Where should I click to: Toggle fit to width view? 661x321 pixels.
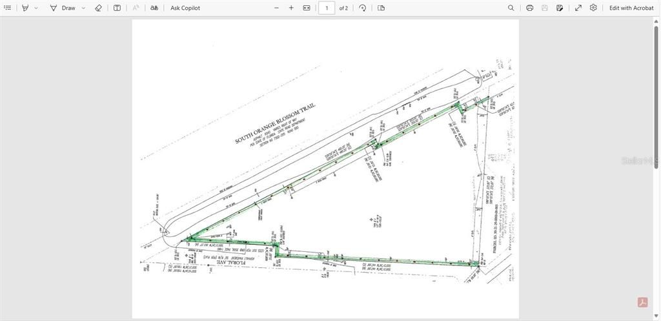307,8
